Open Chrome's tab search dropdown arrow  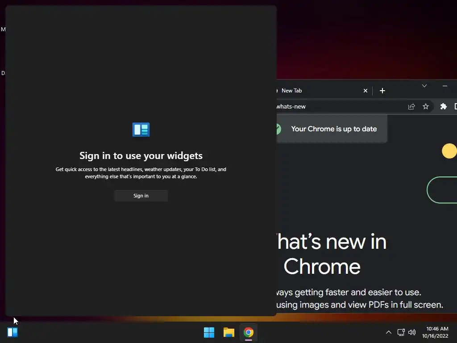424,86
